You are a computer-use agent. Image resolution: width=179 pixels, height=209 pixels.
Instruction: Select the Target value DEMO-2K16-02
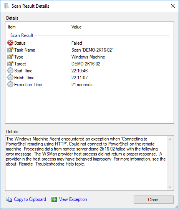tap(86, 64)
